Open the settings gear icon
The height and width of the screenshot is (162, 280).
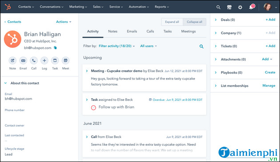click(240, 7)
